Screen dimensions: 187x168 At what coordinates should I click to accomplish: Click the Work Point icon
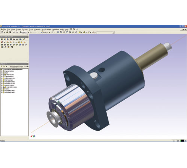click(x=25, y=42)
